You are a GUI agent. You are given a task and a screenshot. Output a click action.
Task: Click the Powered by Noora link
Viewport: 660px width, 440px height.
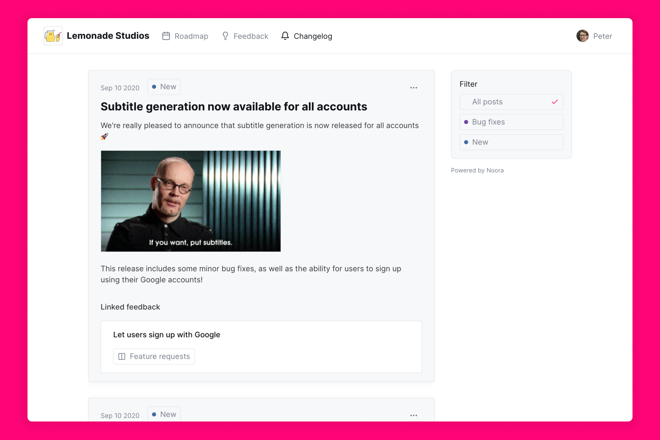coord(477,170)
